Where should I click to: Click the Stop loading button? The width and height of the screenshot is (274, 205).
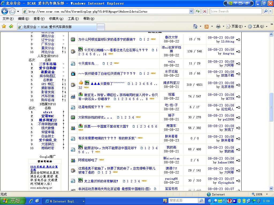click(x=205, y=11)
